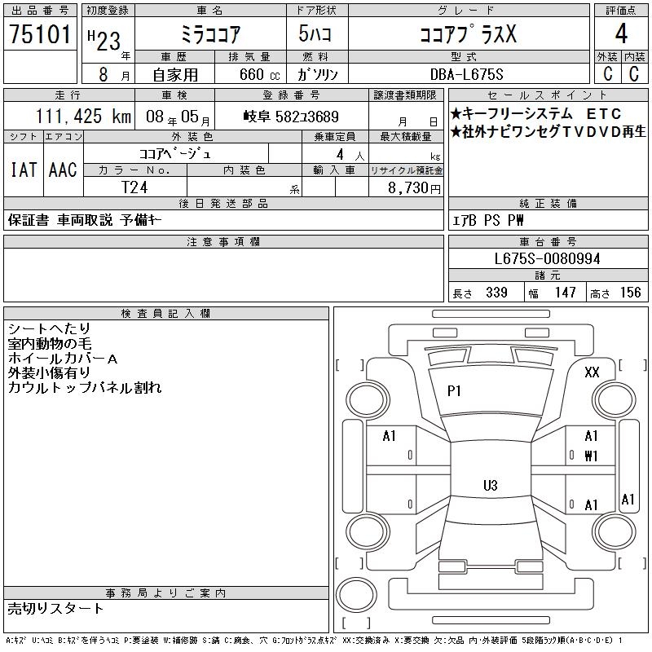
Task: Select the 諸元 header
Action: [x=548, y=275]
